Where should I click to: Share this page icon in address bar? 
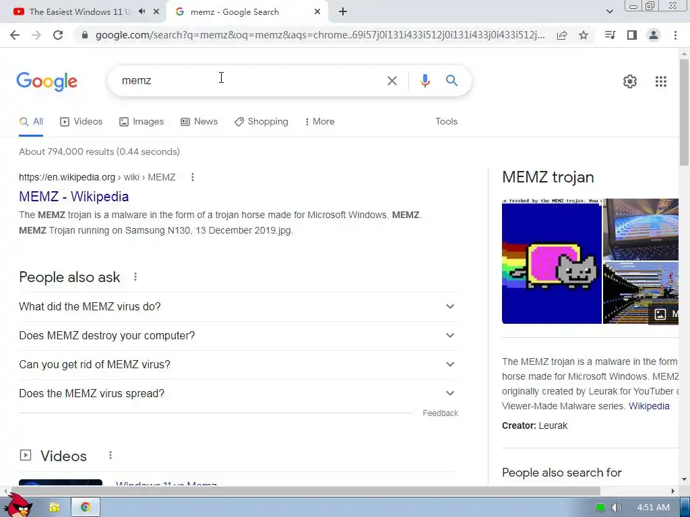pyautogui.click(x=562, y=35)
